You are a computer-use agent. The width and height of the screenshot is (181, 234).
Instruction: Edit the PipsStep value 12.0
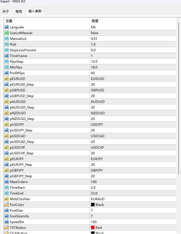pyautogui.click(x=133, y=62)
